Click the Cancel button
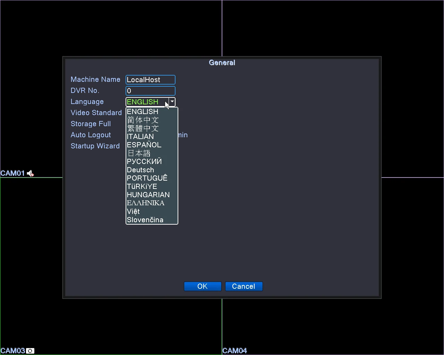This screenshot has width=444, height=355. point(244,286)
